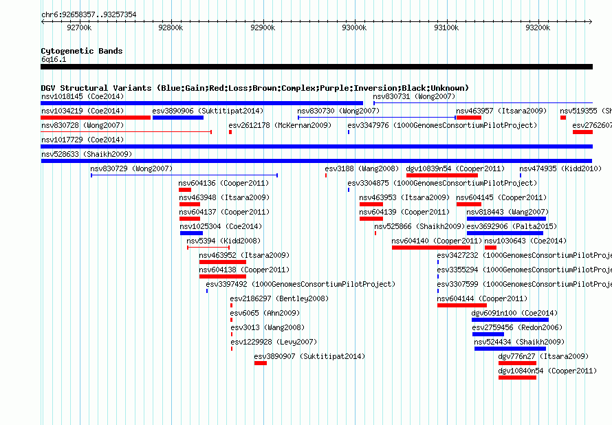The image size is (612, 425).
Task: Select esv2759456 (Redon2006) label
Action: coord(517,327)
